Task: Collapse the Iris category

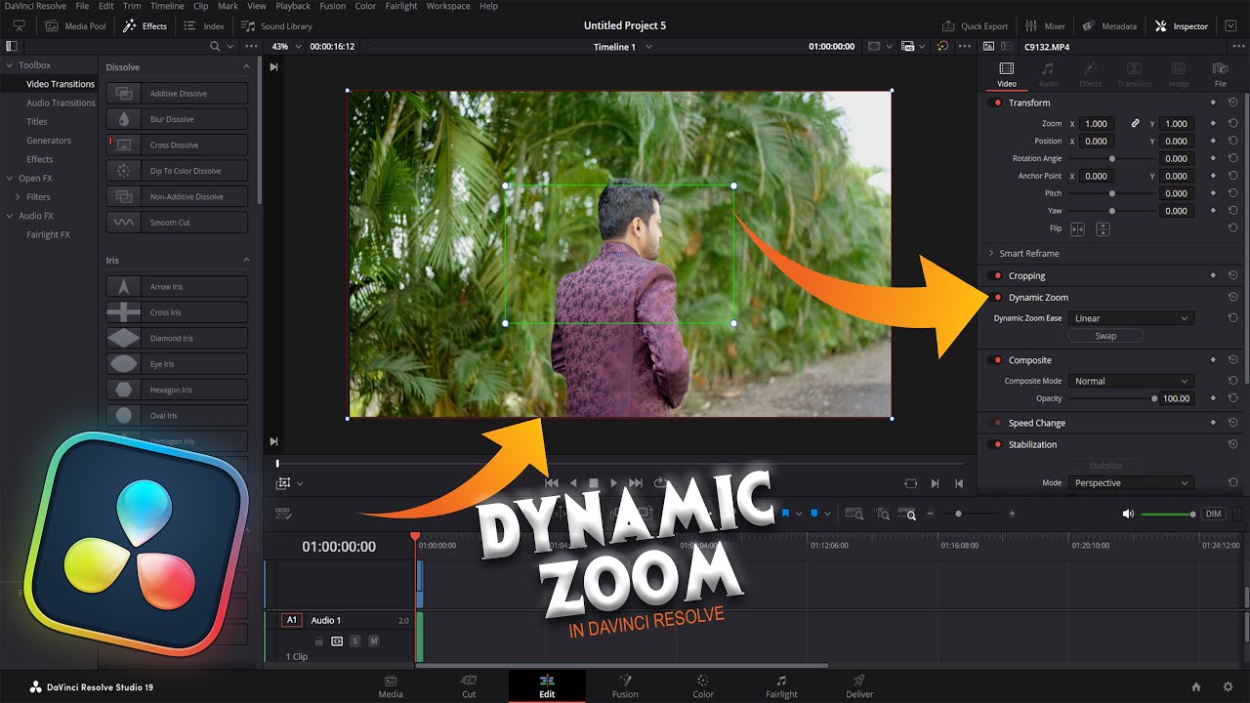Action: [x=246, y=261]
